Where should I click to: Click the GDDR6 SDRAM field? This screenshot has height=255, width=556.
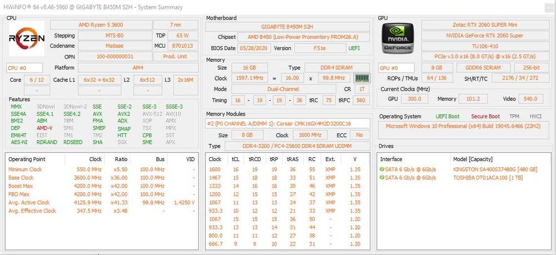[x=483, y=68]
